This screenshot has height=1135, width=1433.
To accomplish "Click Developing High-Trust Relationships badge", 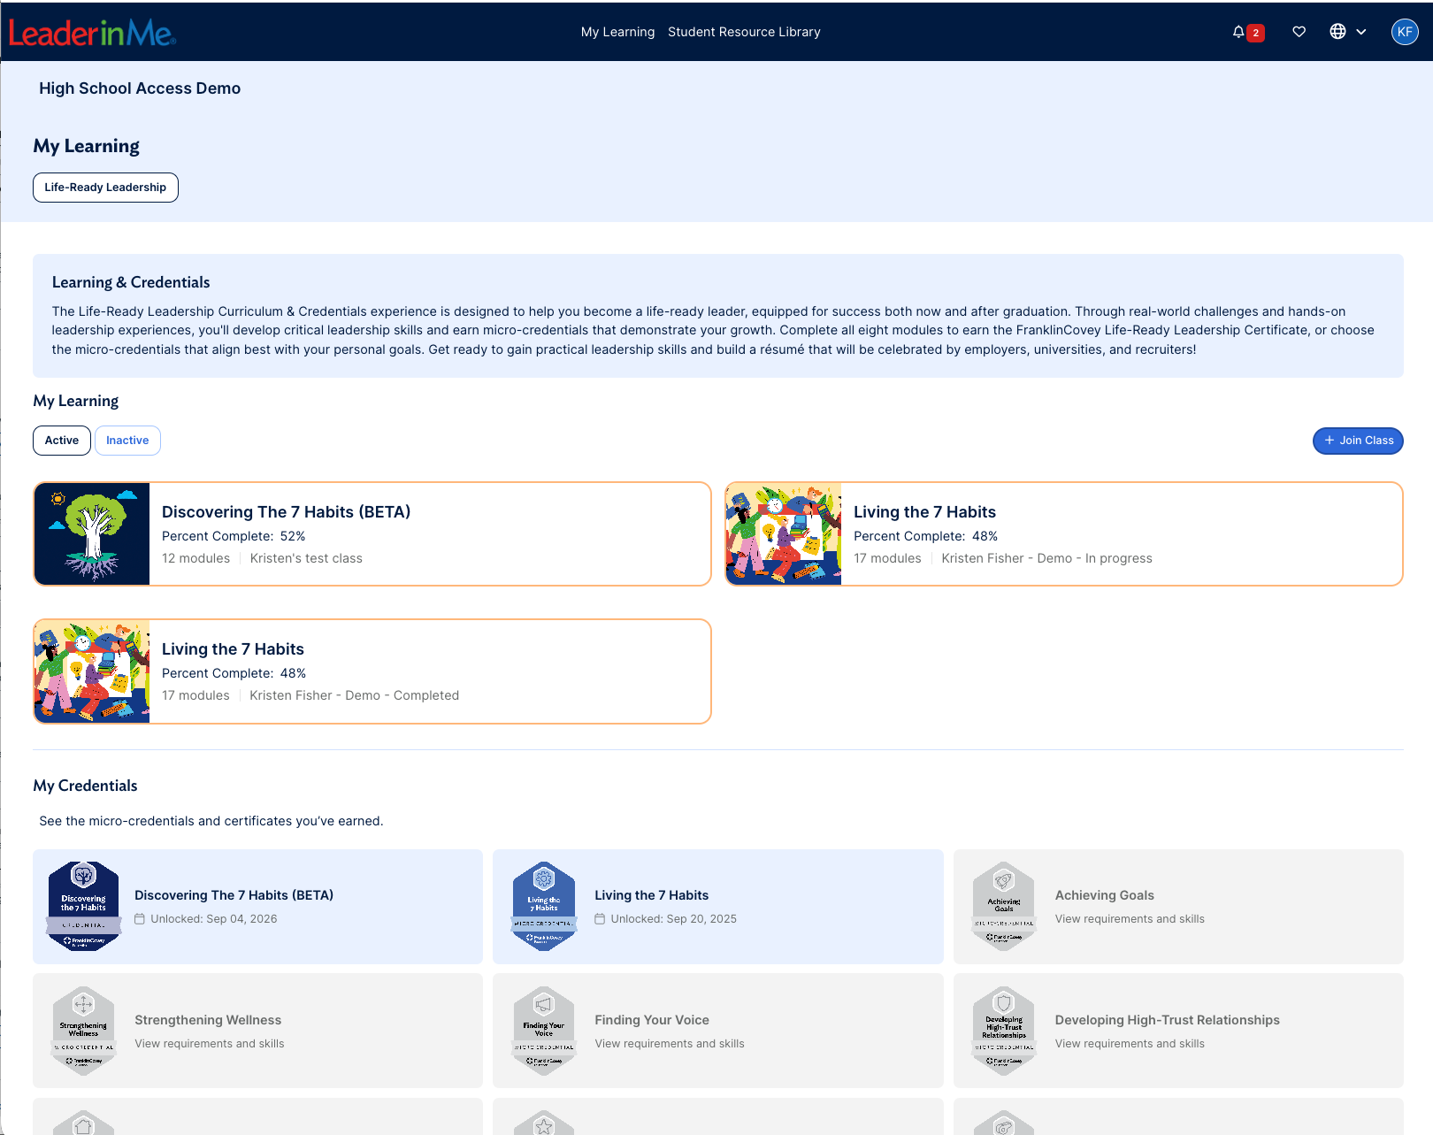I will [1004, 1031].
